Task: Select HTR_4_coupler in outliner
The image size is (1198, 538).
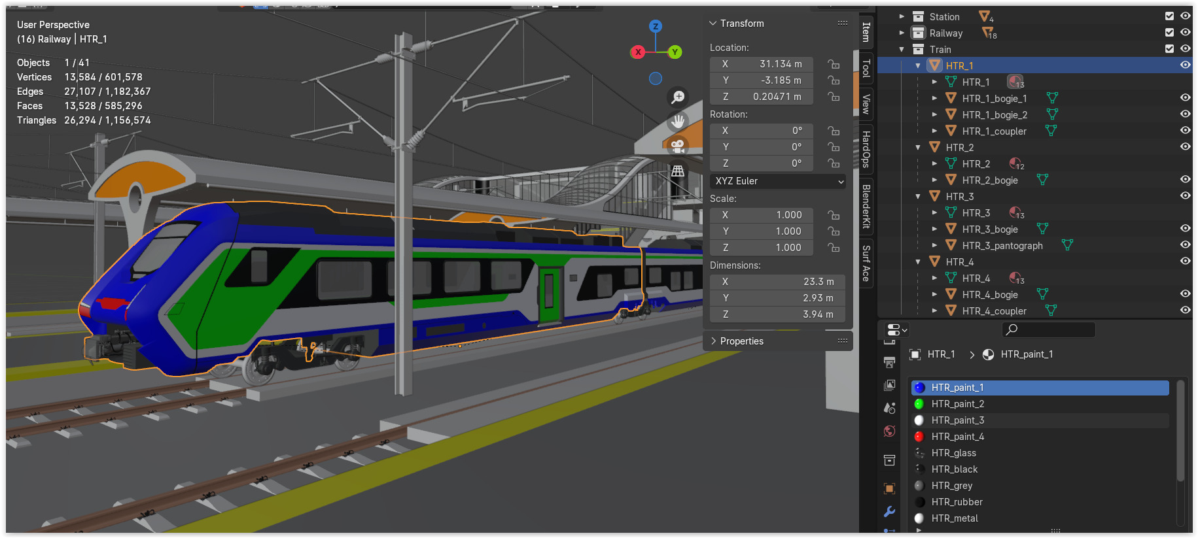Action: pyautogui.click(x=994, y=311)
